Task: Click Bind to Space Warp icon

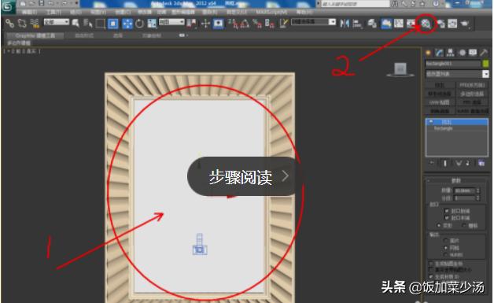Action: 35,24
